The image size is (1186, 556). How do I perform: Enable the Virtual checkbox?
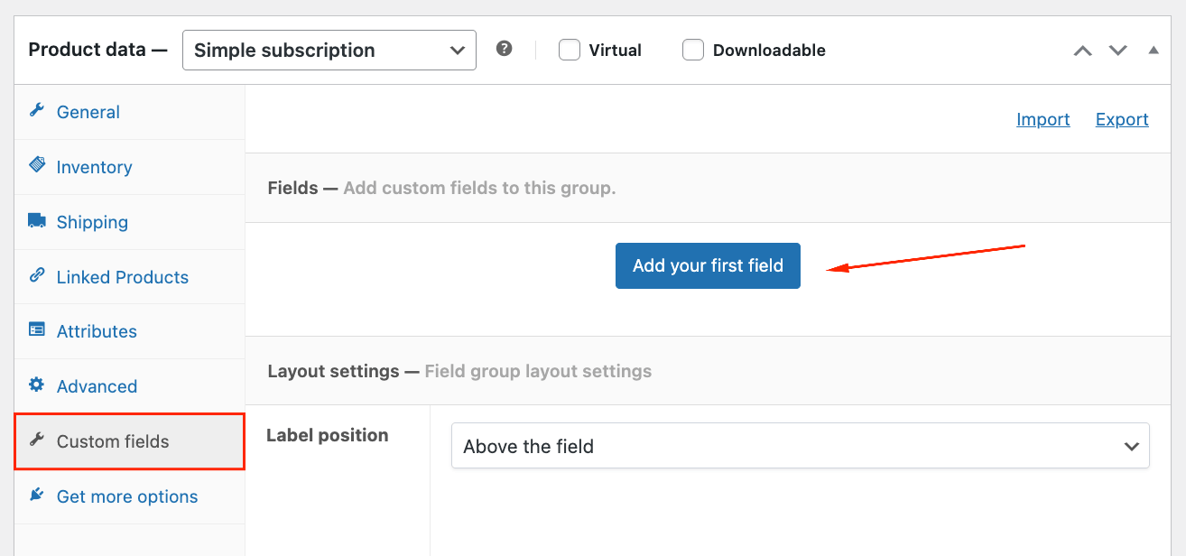(x=569, y=50)
